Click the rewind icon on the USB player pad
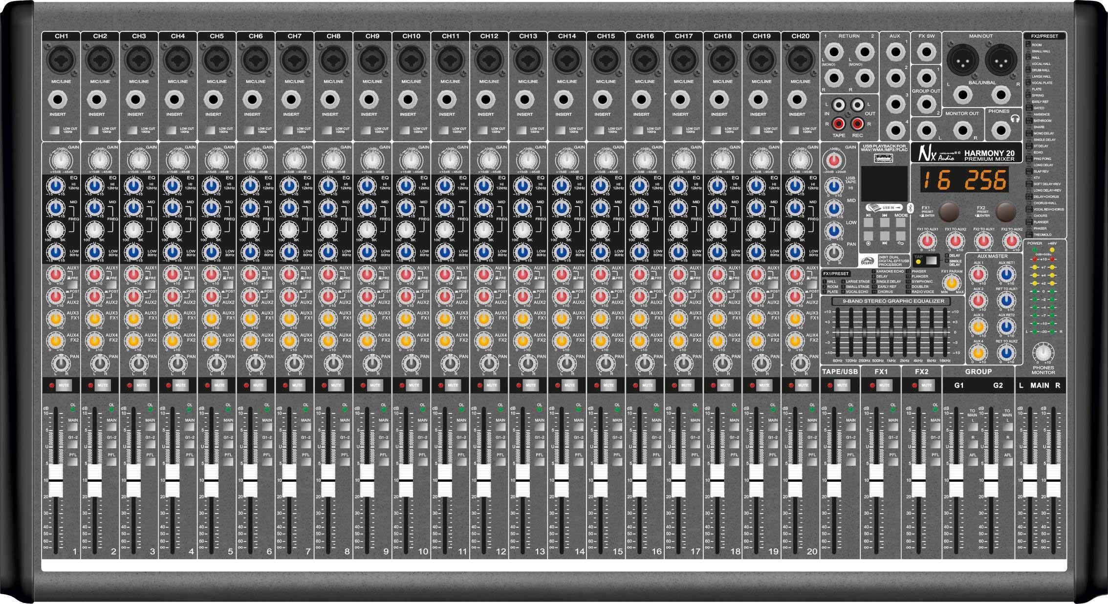1108x604 pixels. pyautogui.click(x=885, y=216)
